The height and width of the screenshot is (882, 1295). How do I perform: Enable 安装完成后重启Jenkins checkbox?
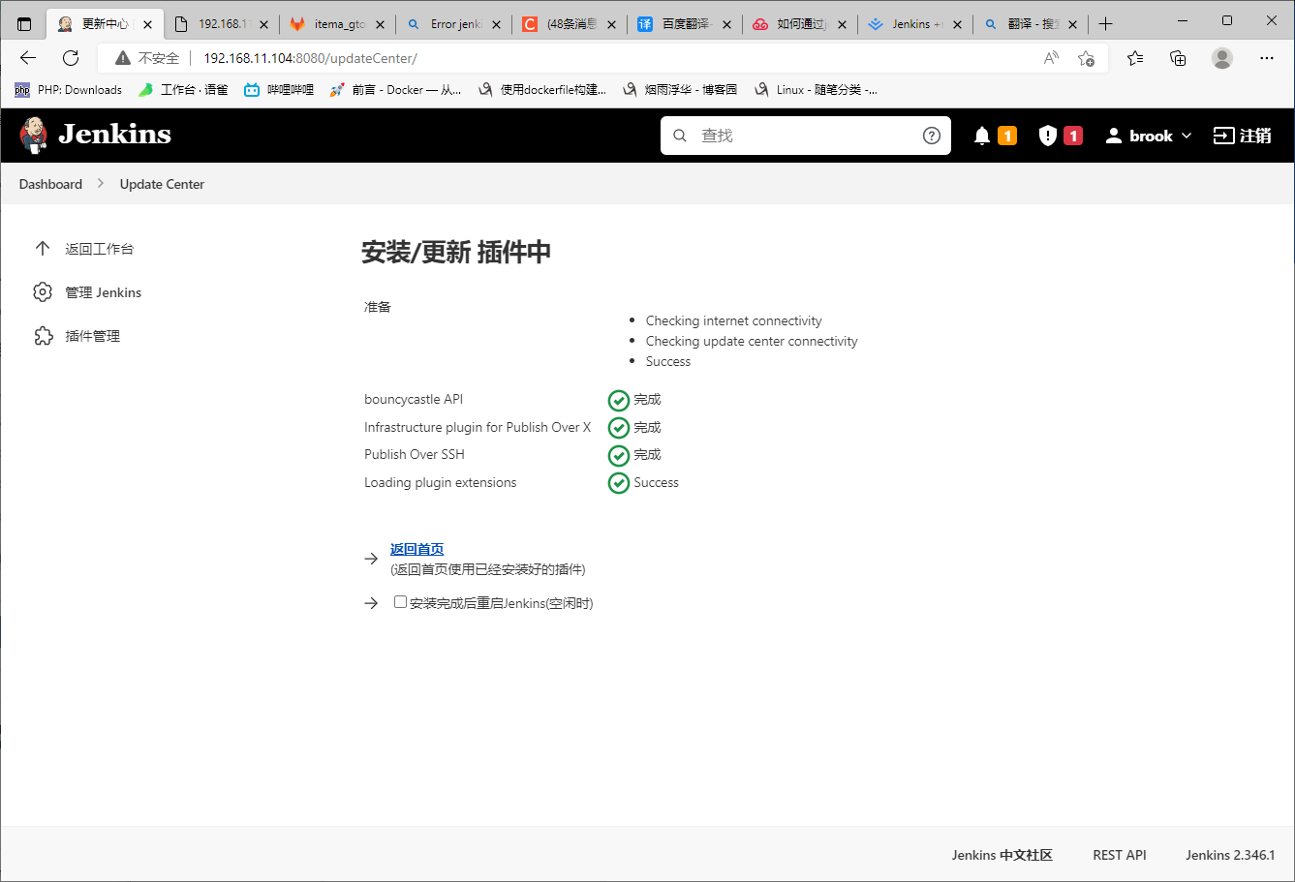point(400,602)
